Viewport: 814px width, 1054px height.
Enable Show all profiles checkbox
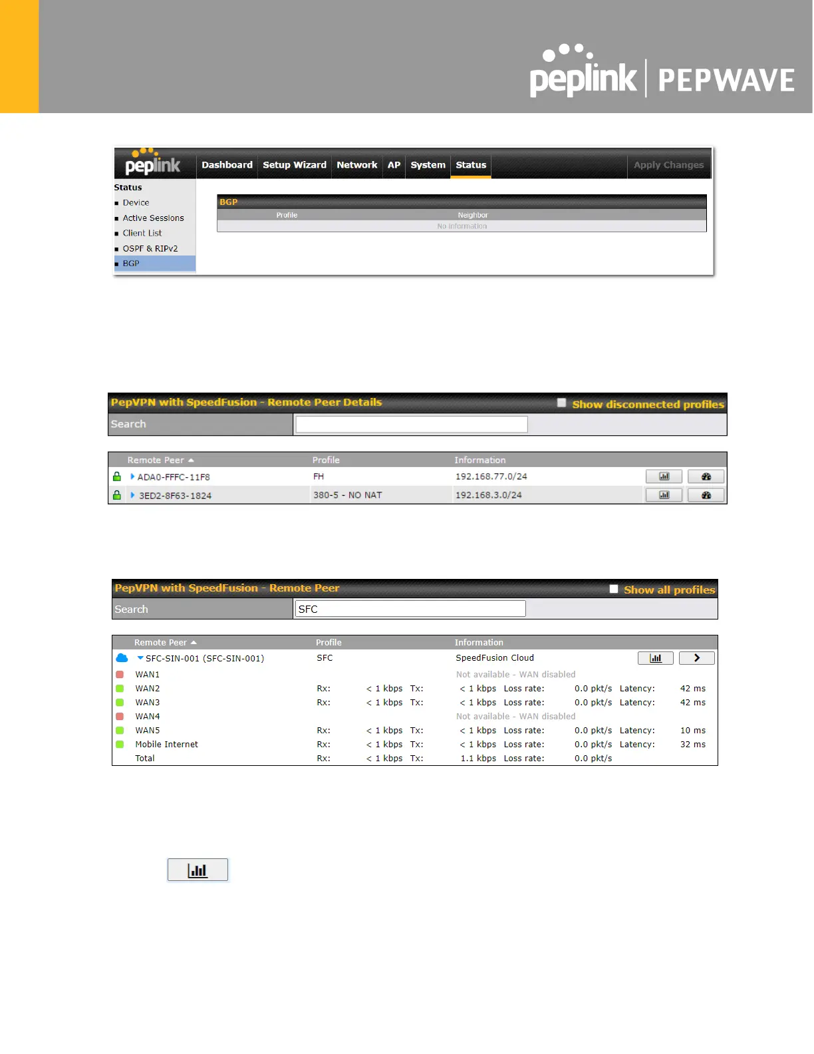(x=614, y=589)
